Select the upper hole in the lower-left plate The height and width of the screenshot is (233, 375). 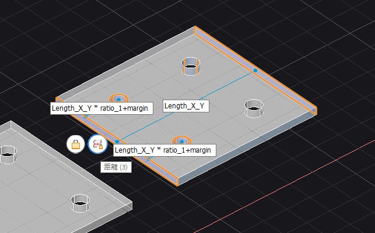click(x=8, y=154)
